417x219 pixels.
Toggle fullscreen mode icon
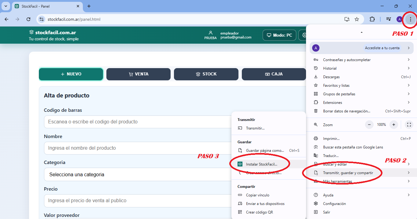pos(409,125)
